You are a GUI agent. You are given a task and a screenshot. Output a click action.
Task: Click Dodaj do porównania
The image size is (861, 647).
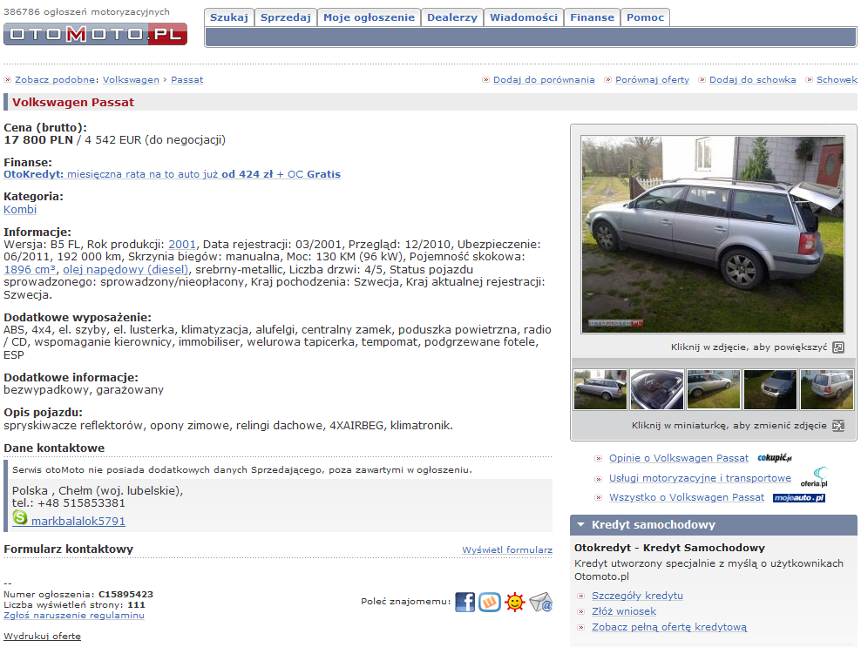544,79
